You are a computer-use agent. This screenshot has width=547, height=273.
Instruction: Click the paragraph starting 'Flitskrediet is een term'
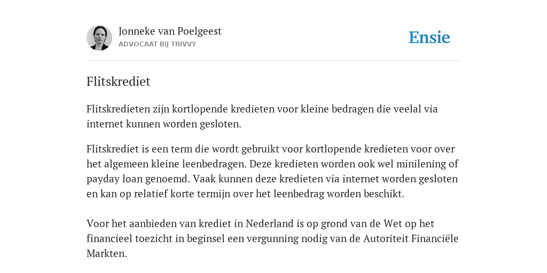click(272, 171)
